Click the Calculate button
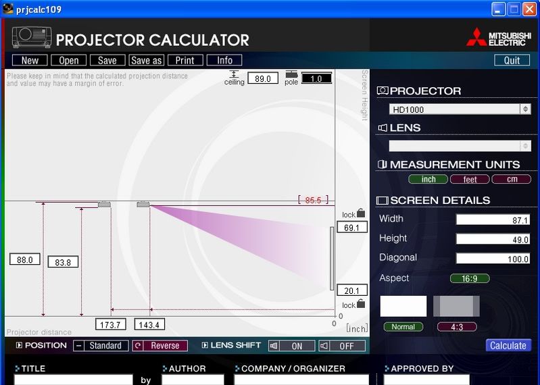The height and width of the screenshot is (385, 540). point(508,345)
